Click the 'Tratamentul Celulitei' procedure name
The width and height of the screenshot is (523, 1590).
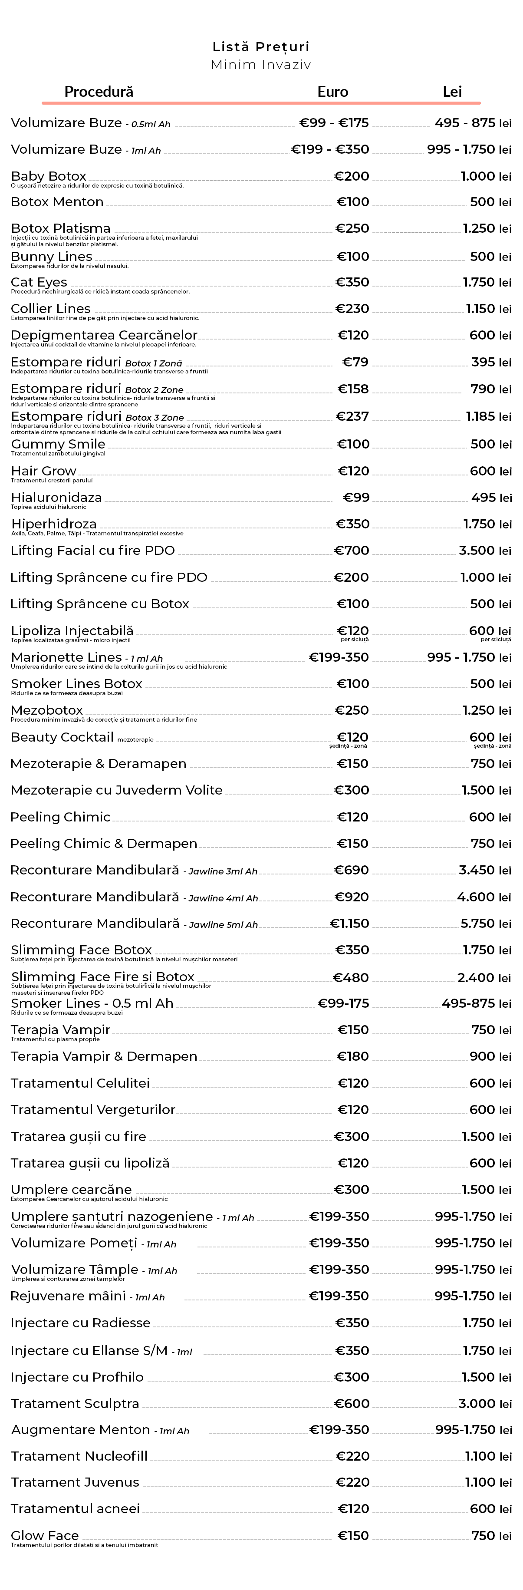tap(80, 1083)
